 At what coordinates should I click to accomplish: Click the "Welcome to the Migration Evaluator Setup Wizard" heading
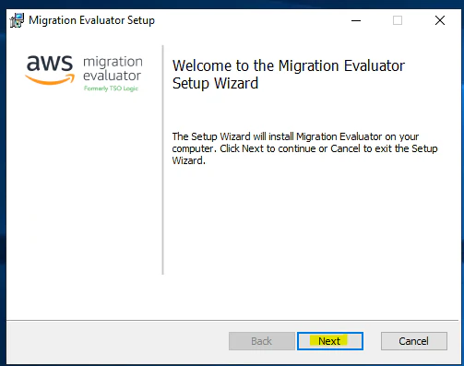[x=289, y=75]
